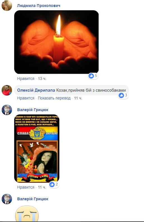Like the candle image comment via Нравится
The width and height of the screenshot is (144, 222).
click(x=26, y=79)
